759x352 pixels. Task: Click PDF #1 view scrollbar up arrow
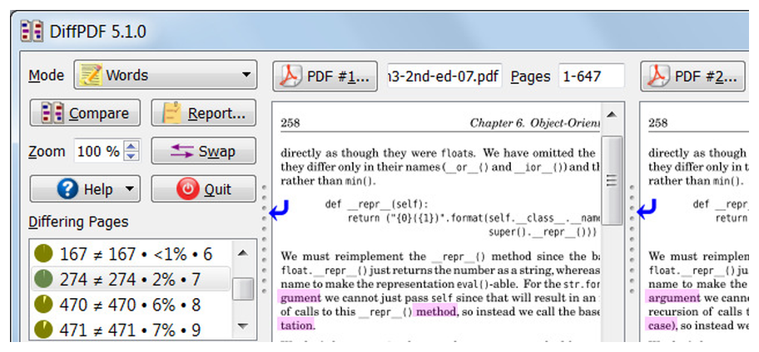click(x=612, y=115)
